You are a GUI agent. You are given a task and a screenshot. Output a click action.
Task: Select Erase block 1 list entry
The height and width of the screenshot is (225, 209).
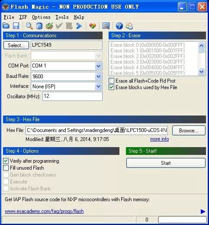148,51
